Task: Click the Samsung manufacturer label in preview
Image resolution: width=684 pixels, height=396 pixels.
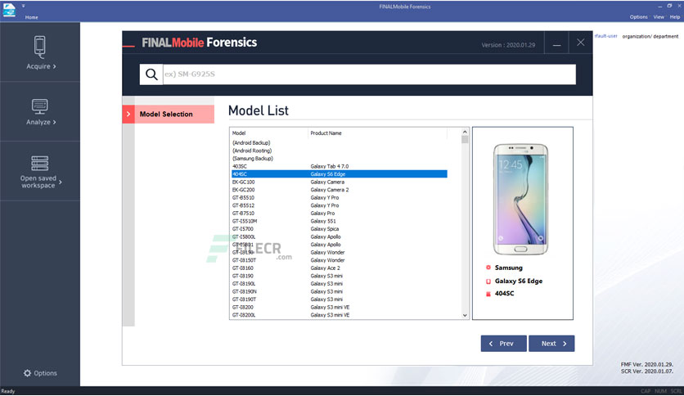Action: [x=509, y=268]
